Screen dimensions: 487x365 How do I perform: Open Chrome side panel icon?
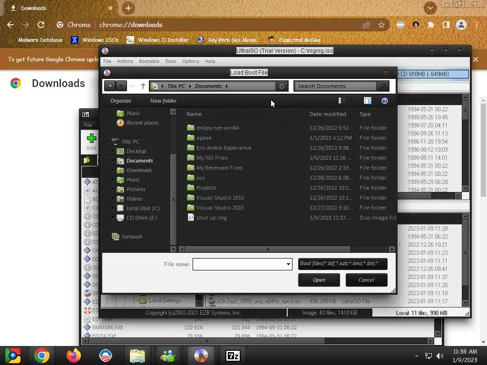coord(446,25)
